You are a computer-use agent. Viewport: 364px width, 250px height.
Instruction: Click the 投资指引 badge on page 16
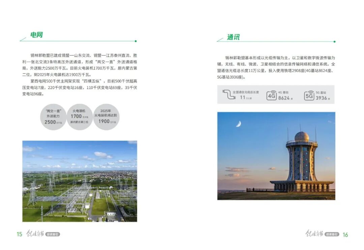click(332, 234)
